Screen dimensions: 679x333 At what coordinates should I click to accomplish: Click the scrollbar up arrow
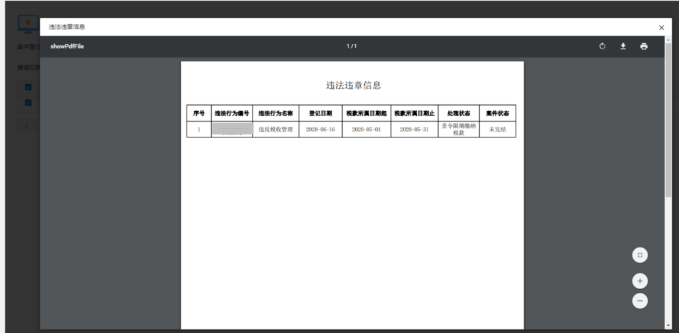coord(668,39)
